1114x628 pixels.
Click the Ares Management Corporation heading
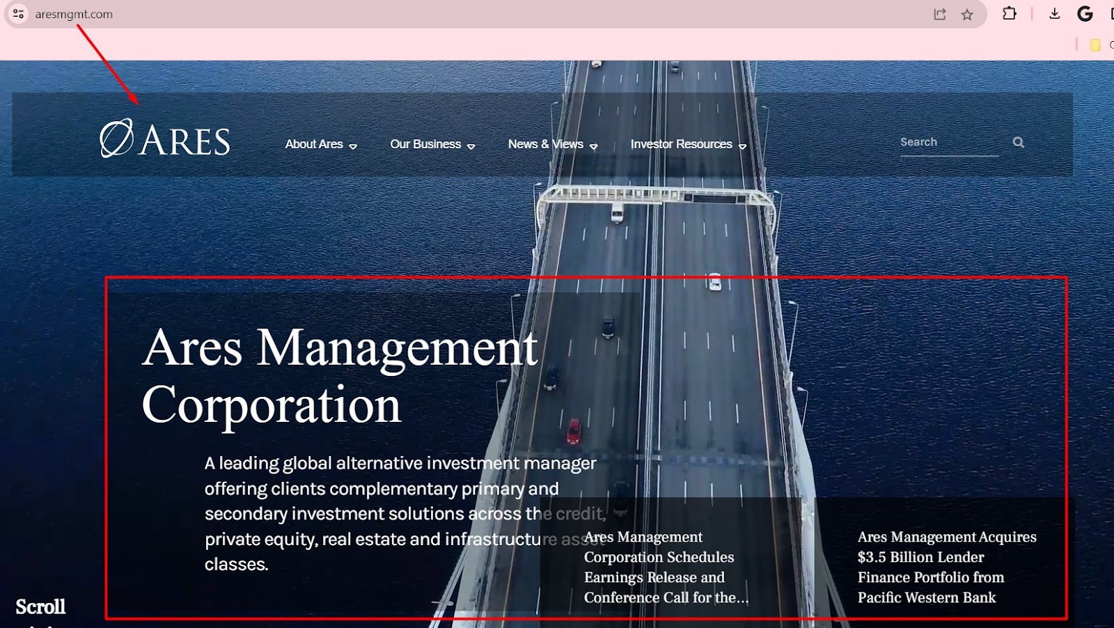coord(340,376)
